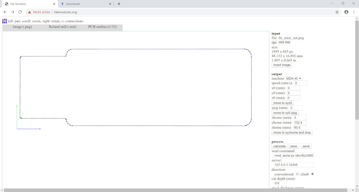Open the image (.png) input menu
Image resolution: width=359 pixels, height=192 pixels.
pos(23,27)
